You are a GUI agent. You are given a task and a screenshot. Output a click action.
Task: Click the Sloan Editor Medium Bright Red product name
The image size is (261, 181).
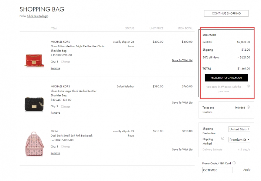[77, 49]
